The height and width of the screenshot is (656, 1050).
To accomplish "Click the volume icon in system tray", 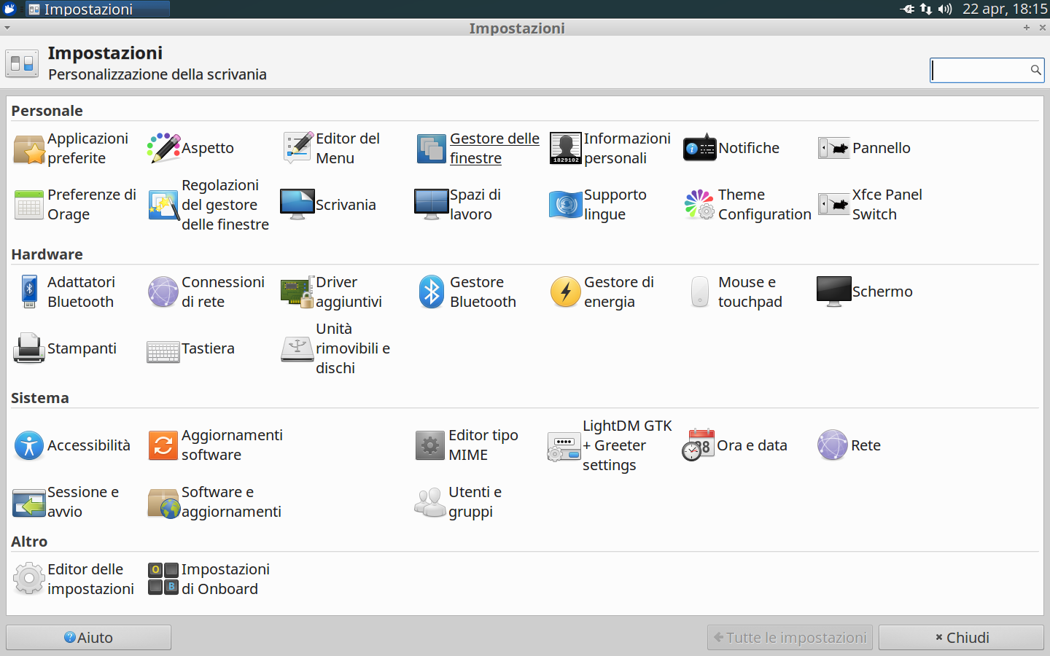I will [945, 9].
